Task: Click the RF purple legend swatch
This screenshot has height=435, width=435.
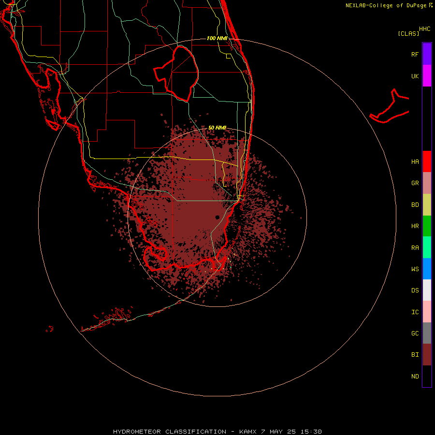Action: [427, 54]
